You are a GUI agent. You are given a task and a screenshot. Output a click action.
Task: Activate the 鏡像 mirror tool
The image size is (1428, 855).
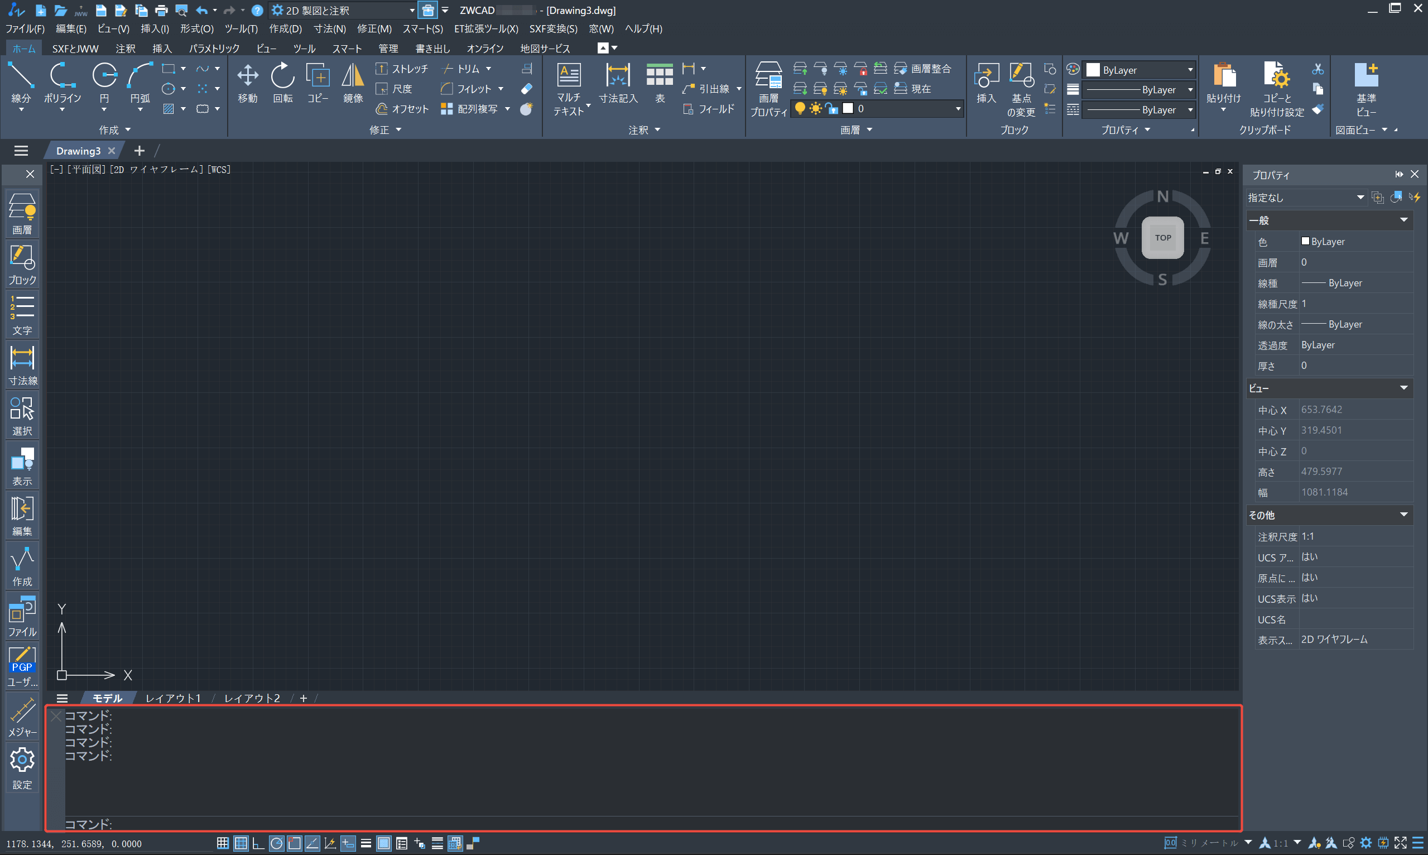click(353, 84)
